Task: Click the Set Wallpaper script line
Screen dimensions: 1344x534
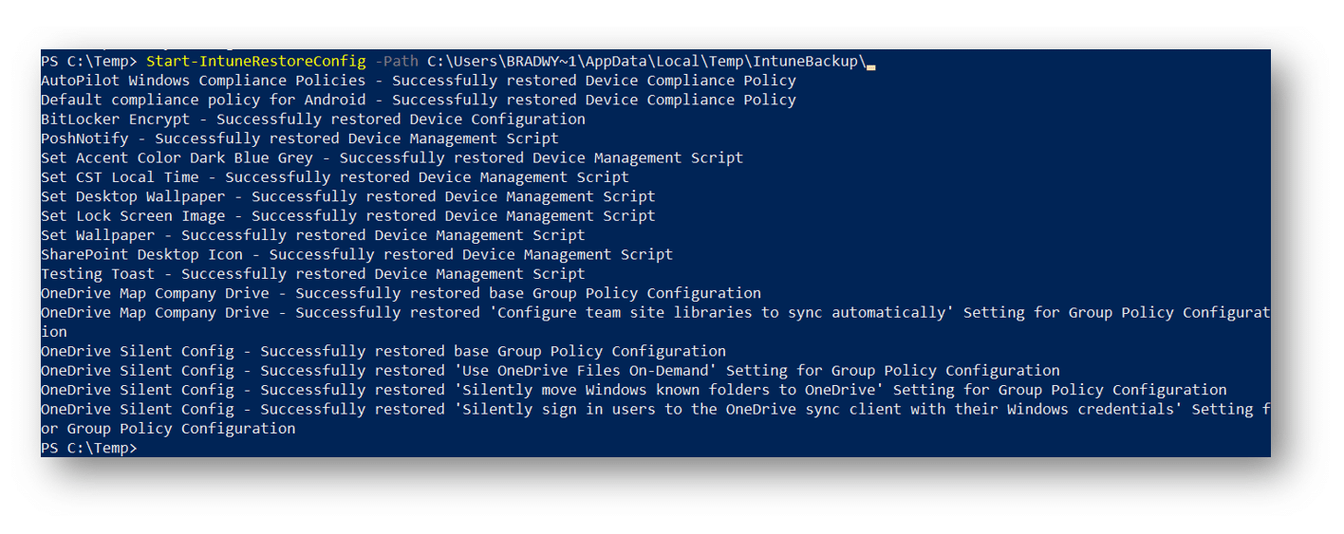Action: click(x=313, y=235)
